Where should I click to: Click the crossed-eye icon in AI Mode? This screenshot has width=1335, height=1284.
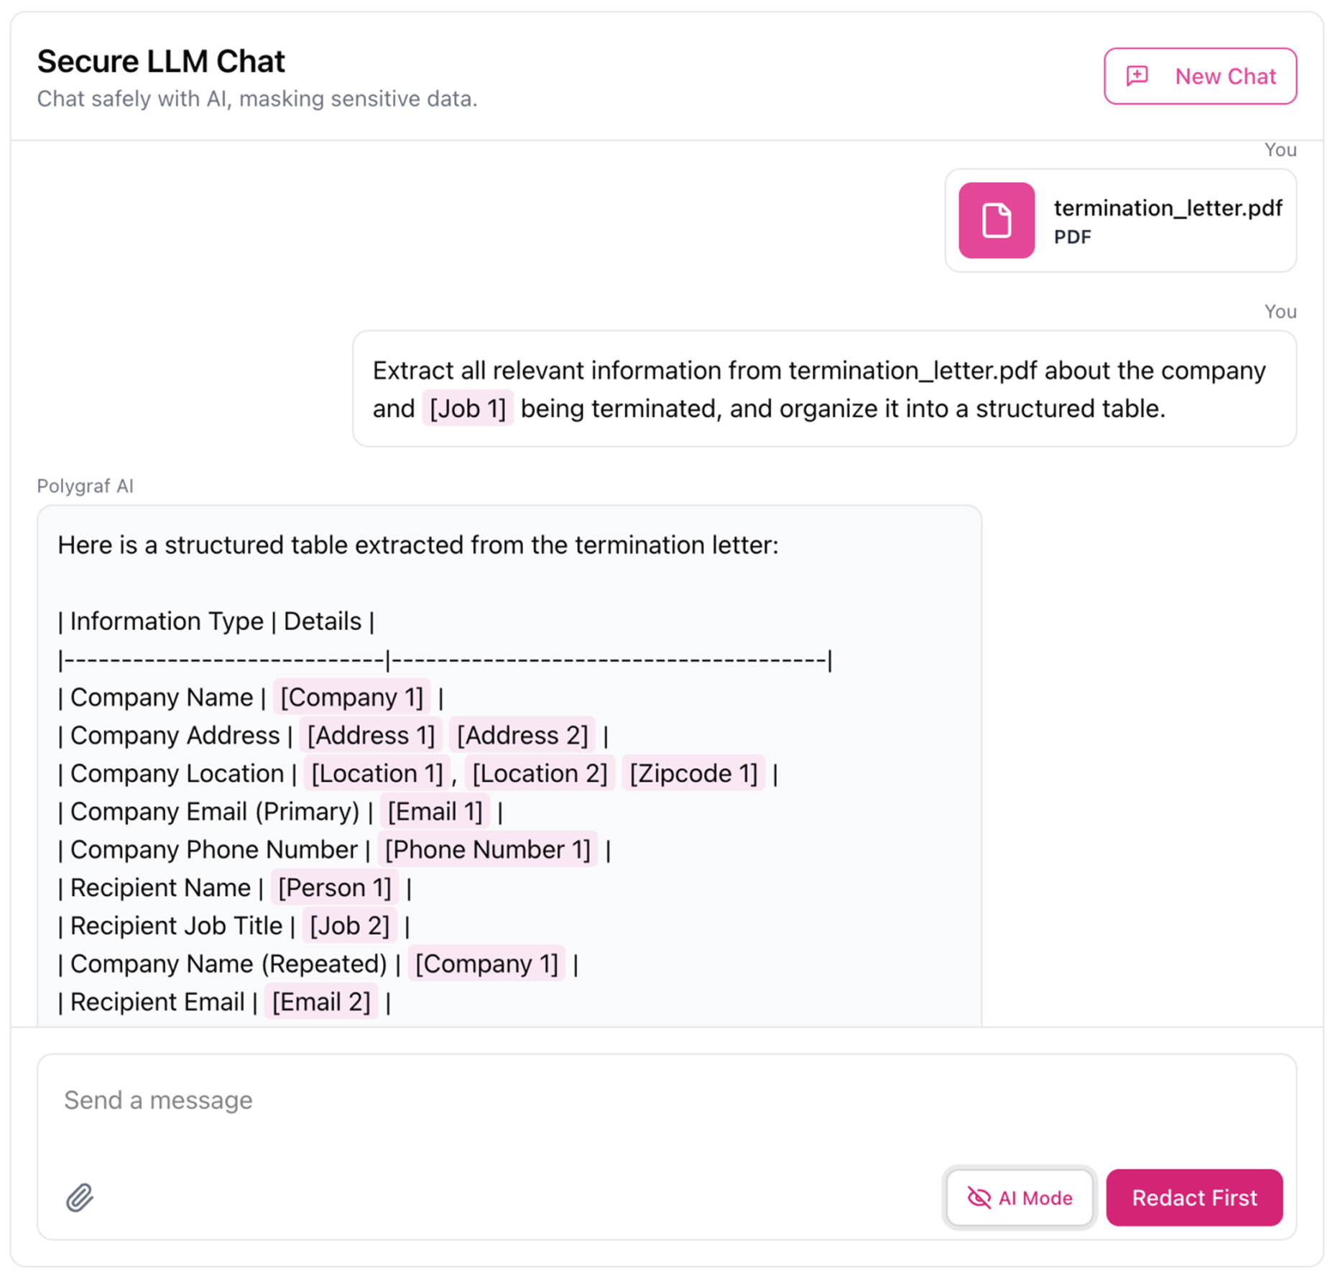pos(979,1198)
